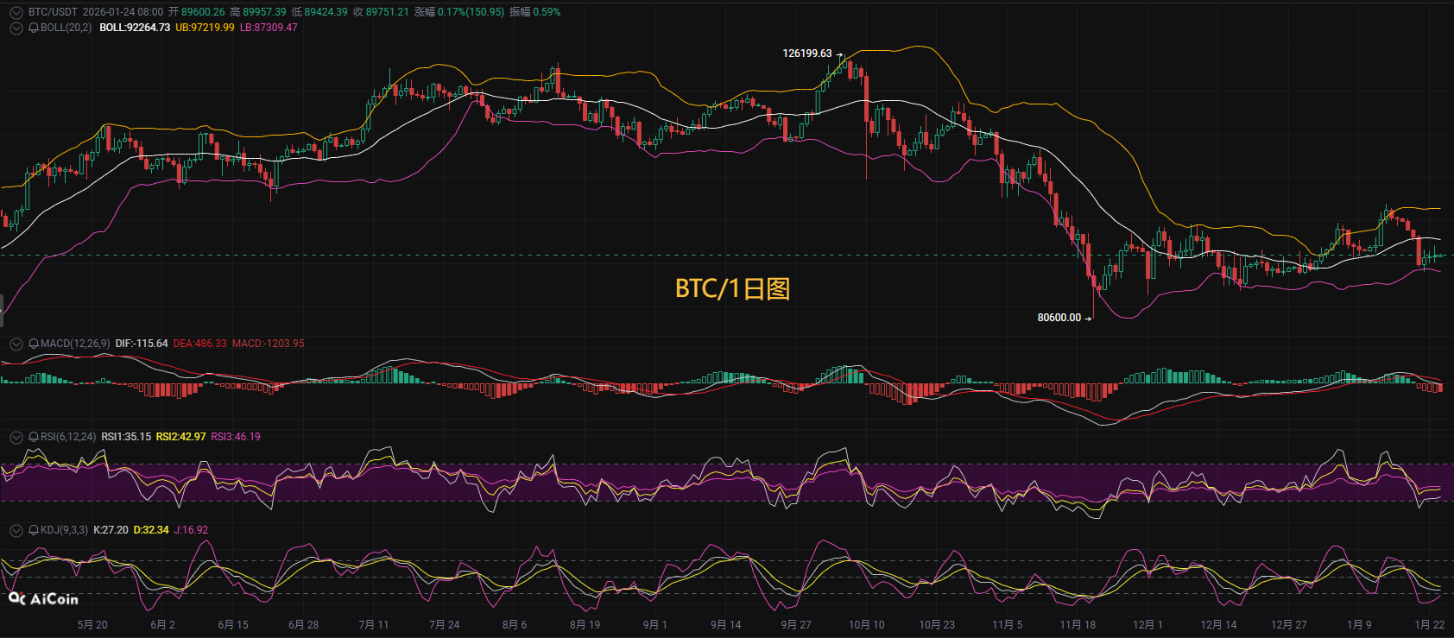Collapse the MACD panel using its chevron

(x=16, y=344)
